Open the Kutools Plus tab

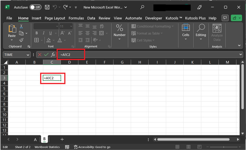pos(195,18)
